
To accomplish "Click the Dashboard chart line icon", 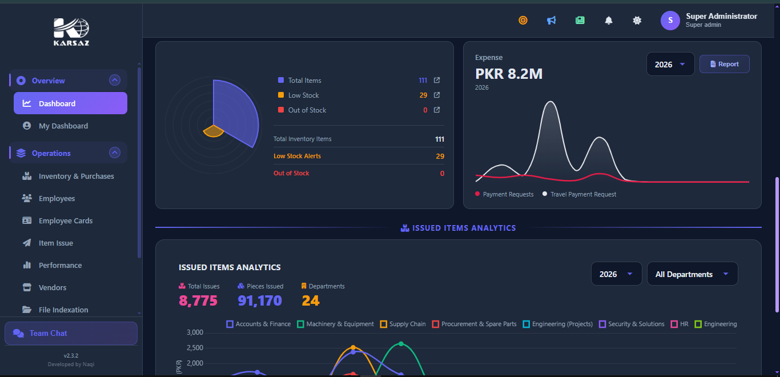I will pyautogui.click(x=27, y=103).
